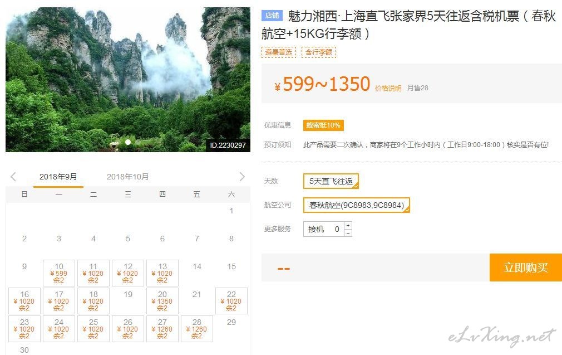The height and width of the screenshot is (355, 562).
Task: Increase 接机 quantity with plus button
Action: point(348,225)
